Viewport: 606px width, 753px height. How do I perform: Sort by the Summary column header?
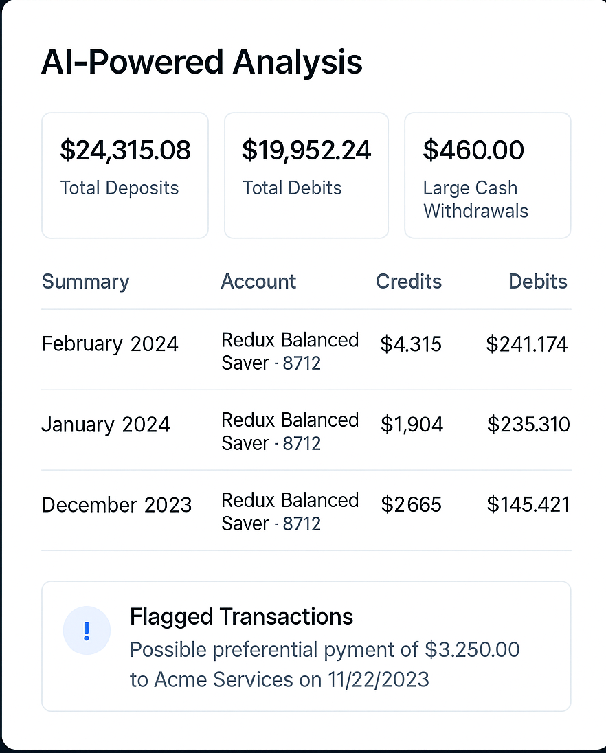(x=85, y=282)
